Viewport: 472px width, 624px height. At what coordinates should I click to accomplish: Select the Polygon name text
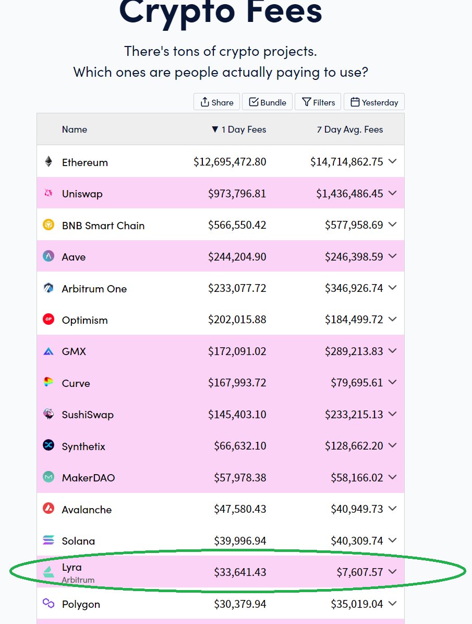[x=81, y=605]
